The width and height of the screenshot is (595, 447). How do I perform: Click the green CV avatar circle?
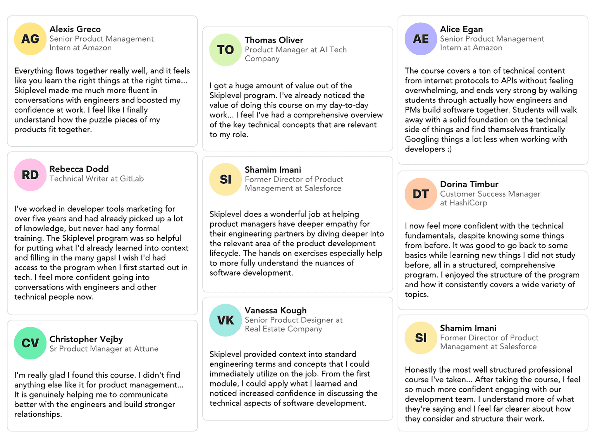tap(30, 343)
